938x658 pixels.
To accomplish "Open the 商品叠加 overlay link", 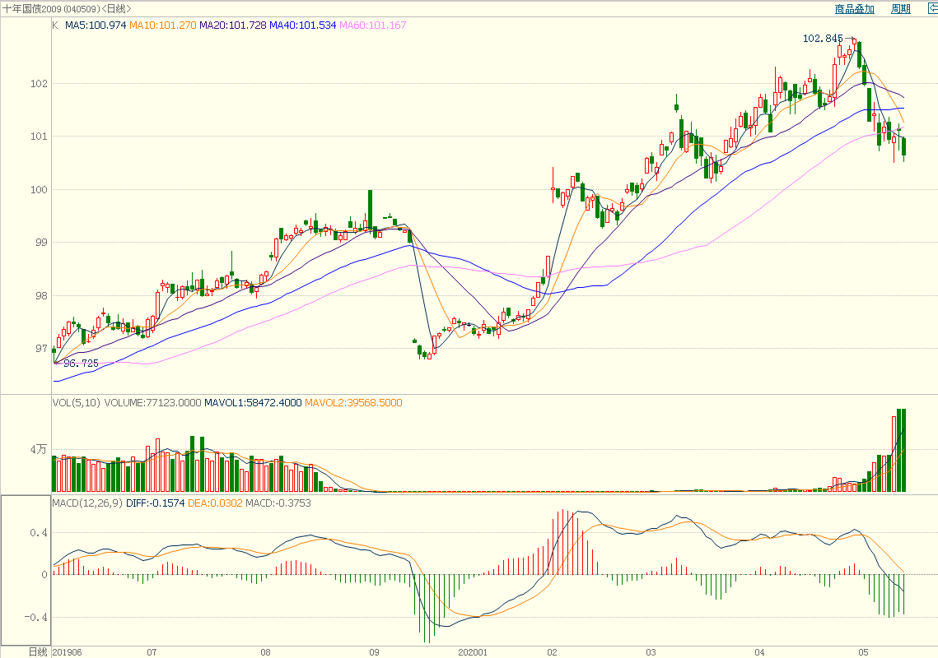I will pos(853,9).
